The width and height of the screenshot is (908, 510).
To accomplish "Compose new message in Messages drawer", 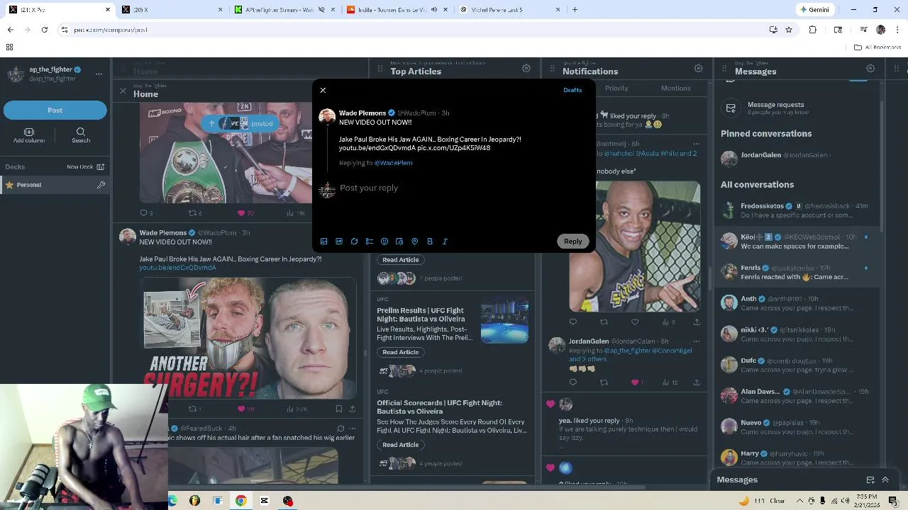I will [870, 480].
